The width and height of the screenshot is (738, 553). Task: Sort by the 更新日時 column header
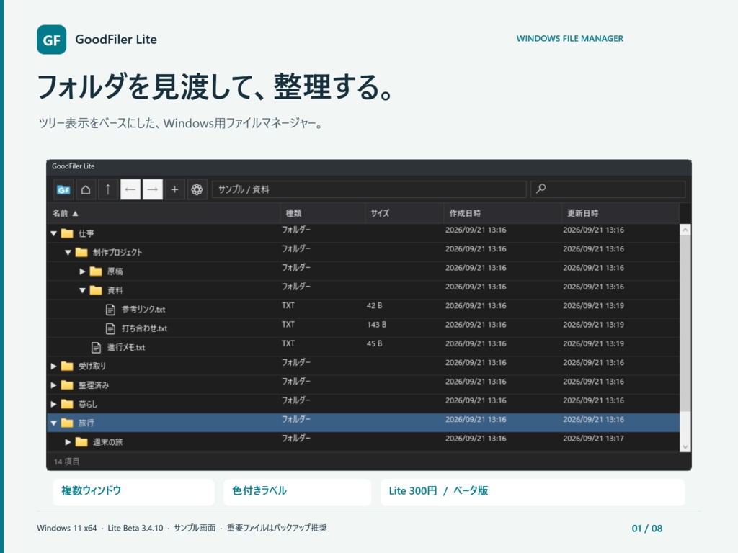(x=621, y=213)
